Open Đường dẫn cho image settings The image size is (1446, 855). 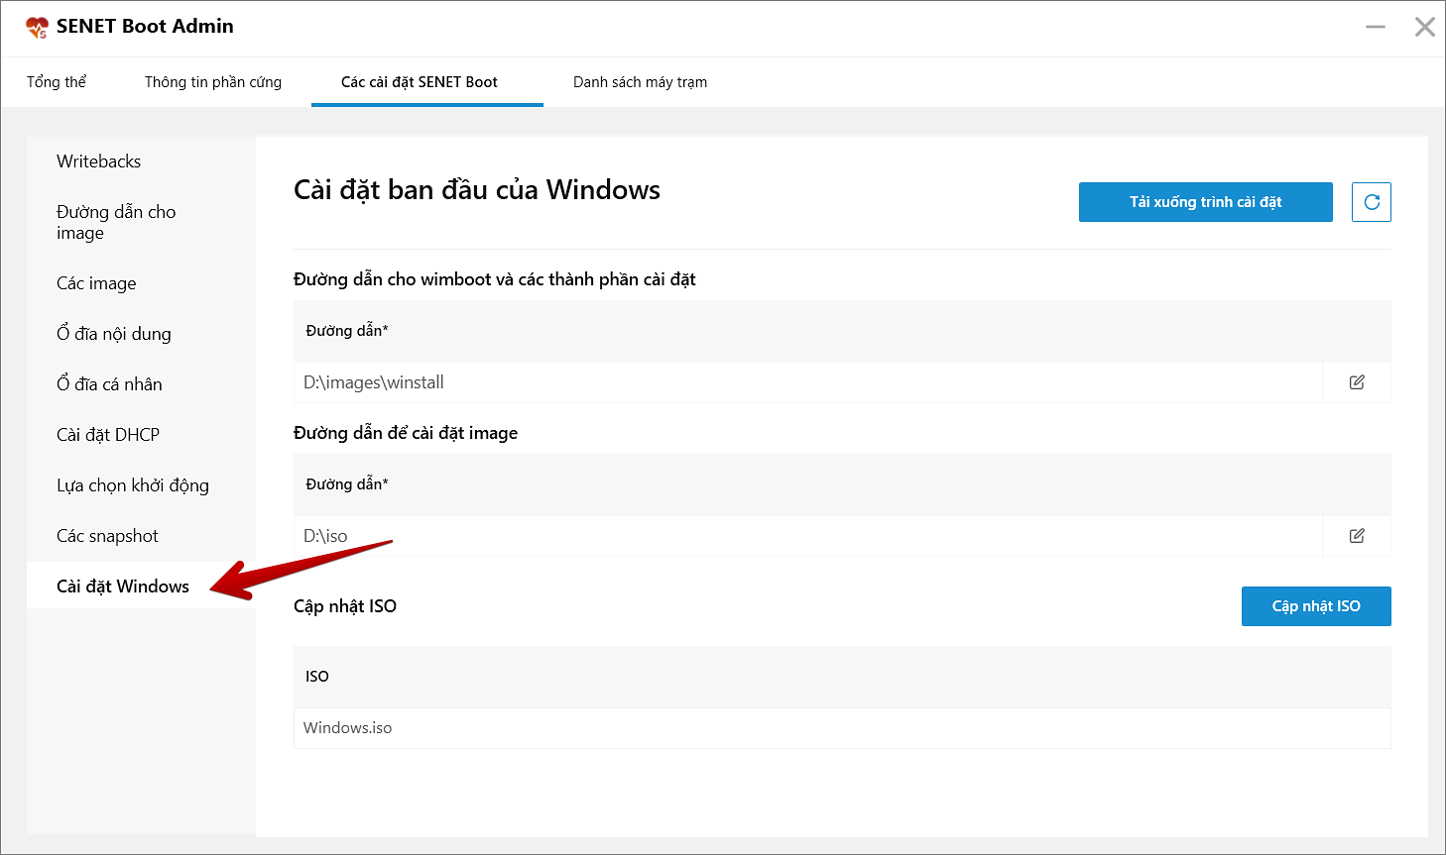115,222
